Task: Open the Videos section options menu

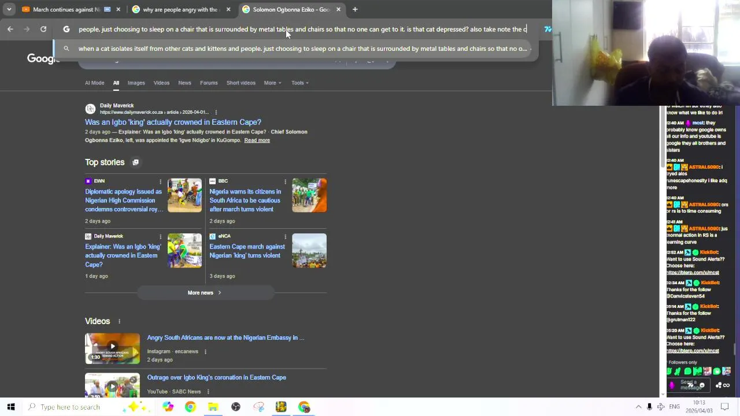Action: [119, 321]
